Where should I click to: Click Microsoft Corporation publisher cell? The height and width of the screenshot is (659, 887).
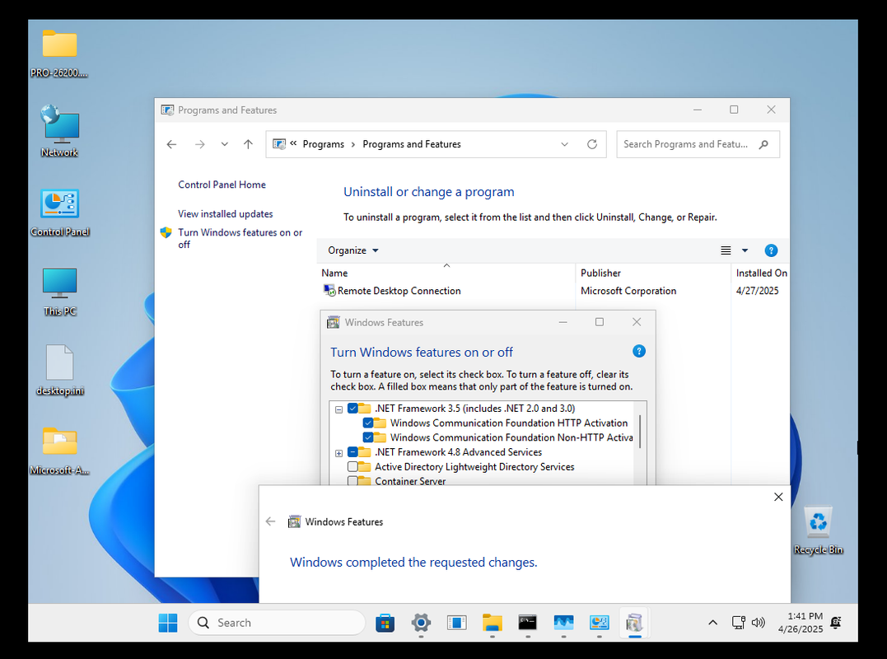(x=628, y=291)
